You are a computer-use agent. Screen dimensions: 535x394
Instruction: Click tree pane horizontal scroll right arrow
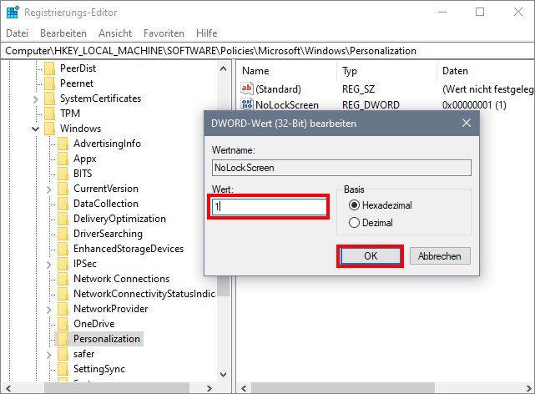point(209,388)
